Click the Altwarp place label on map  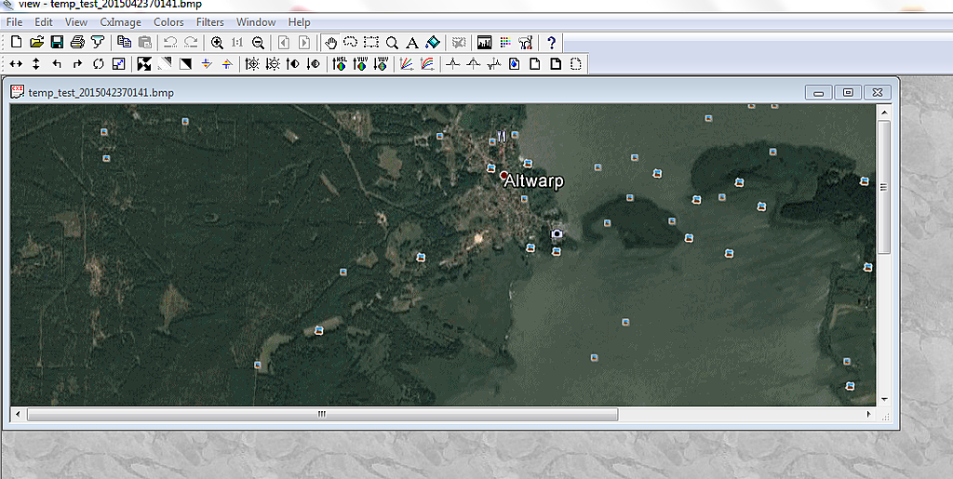[533, 181]
